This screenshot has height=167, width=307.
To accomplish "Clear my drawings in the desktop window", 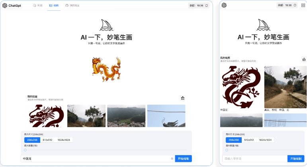I will (x=183, y=98).
